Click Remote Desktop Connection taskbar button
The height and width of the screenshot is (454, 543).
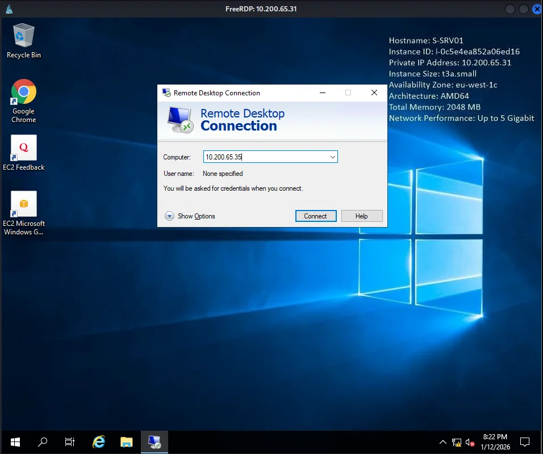154,442
